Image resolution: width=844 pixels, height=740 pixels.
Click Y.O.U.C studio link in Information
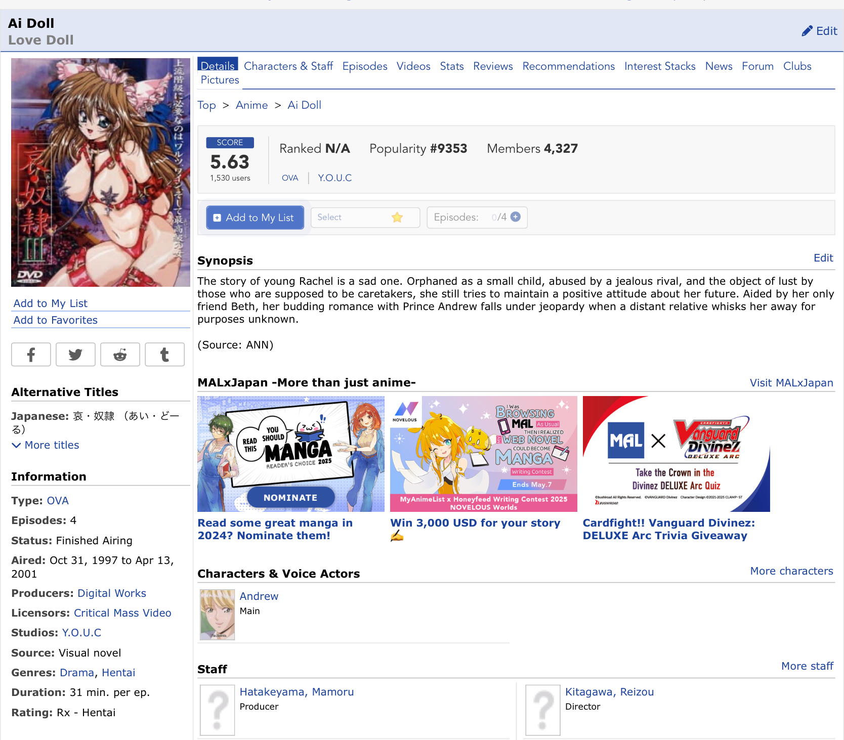click(81, 633)
